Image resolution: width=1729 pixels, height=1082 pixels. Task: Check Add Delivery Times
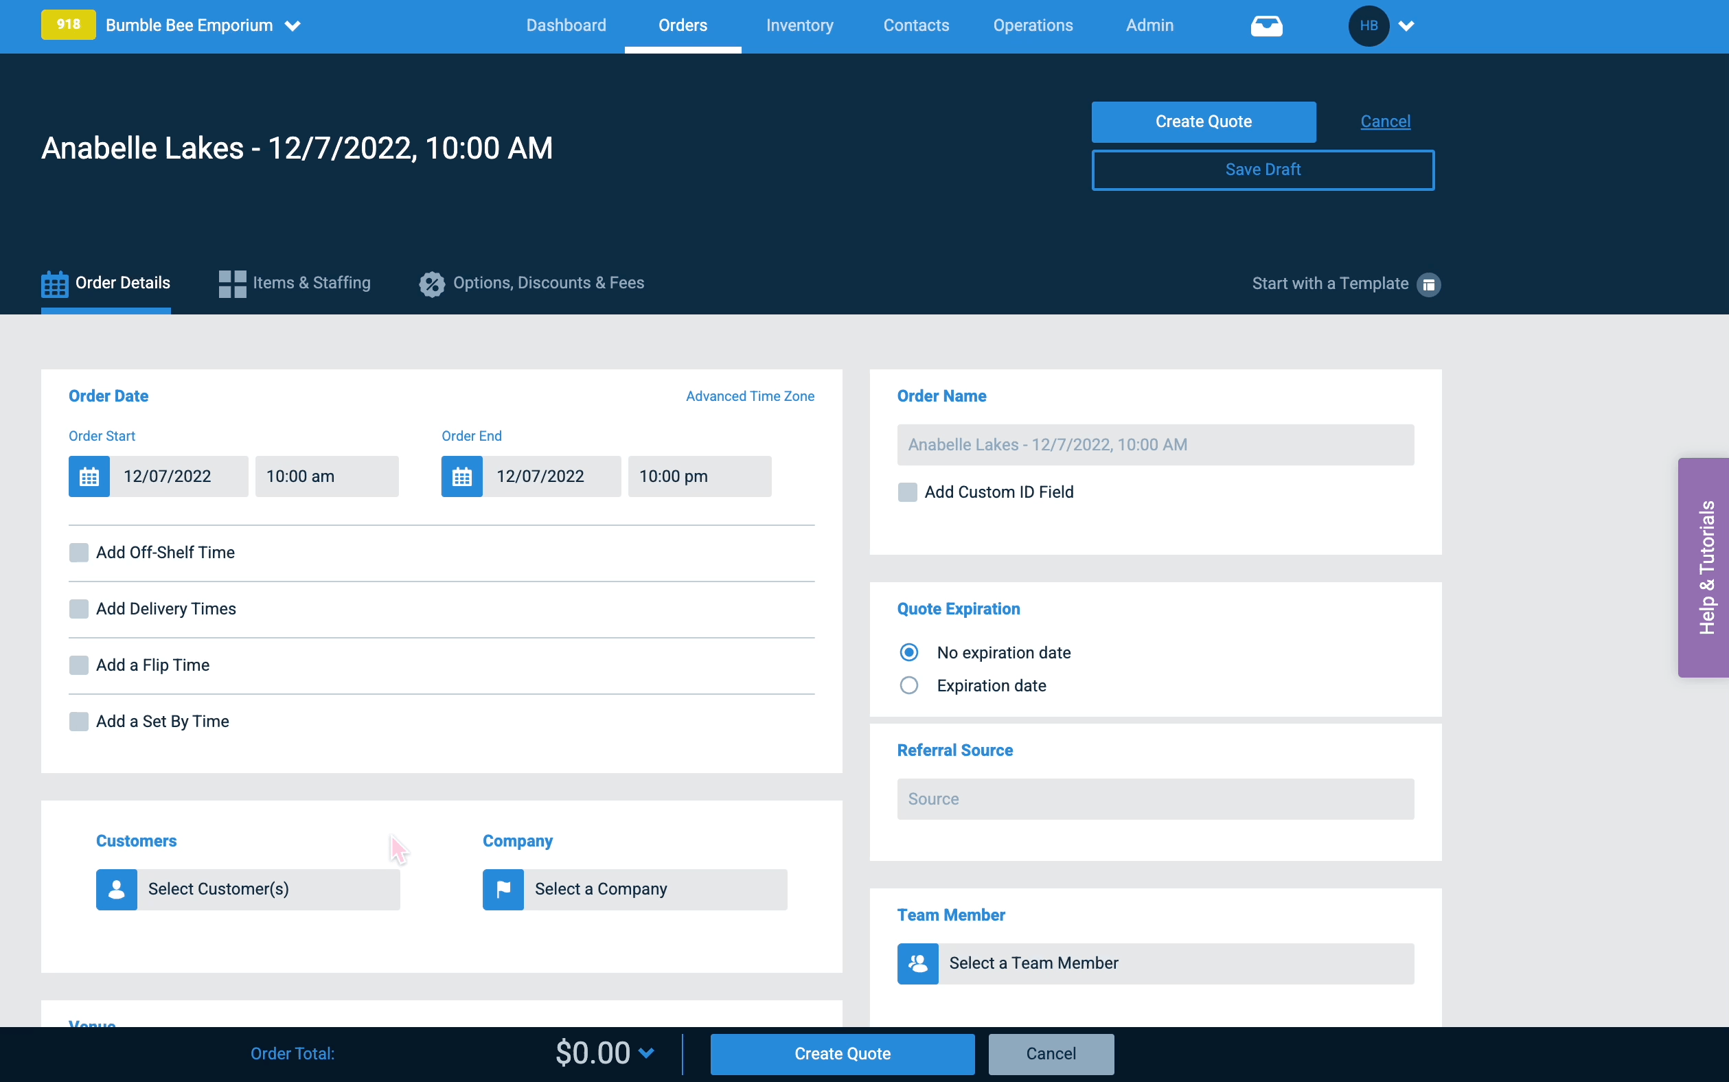(x=79, y=609)
